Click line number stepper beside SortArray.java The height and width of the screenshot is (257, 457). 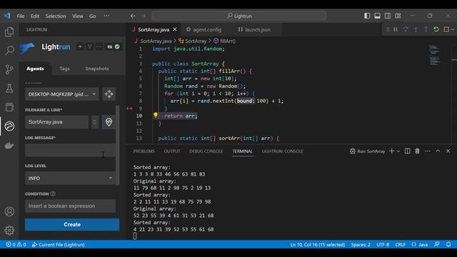94,122
